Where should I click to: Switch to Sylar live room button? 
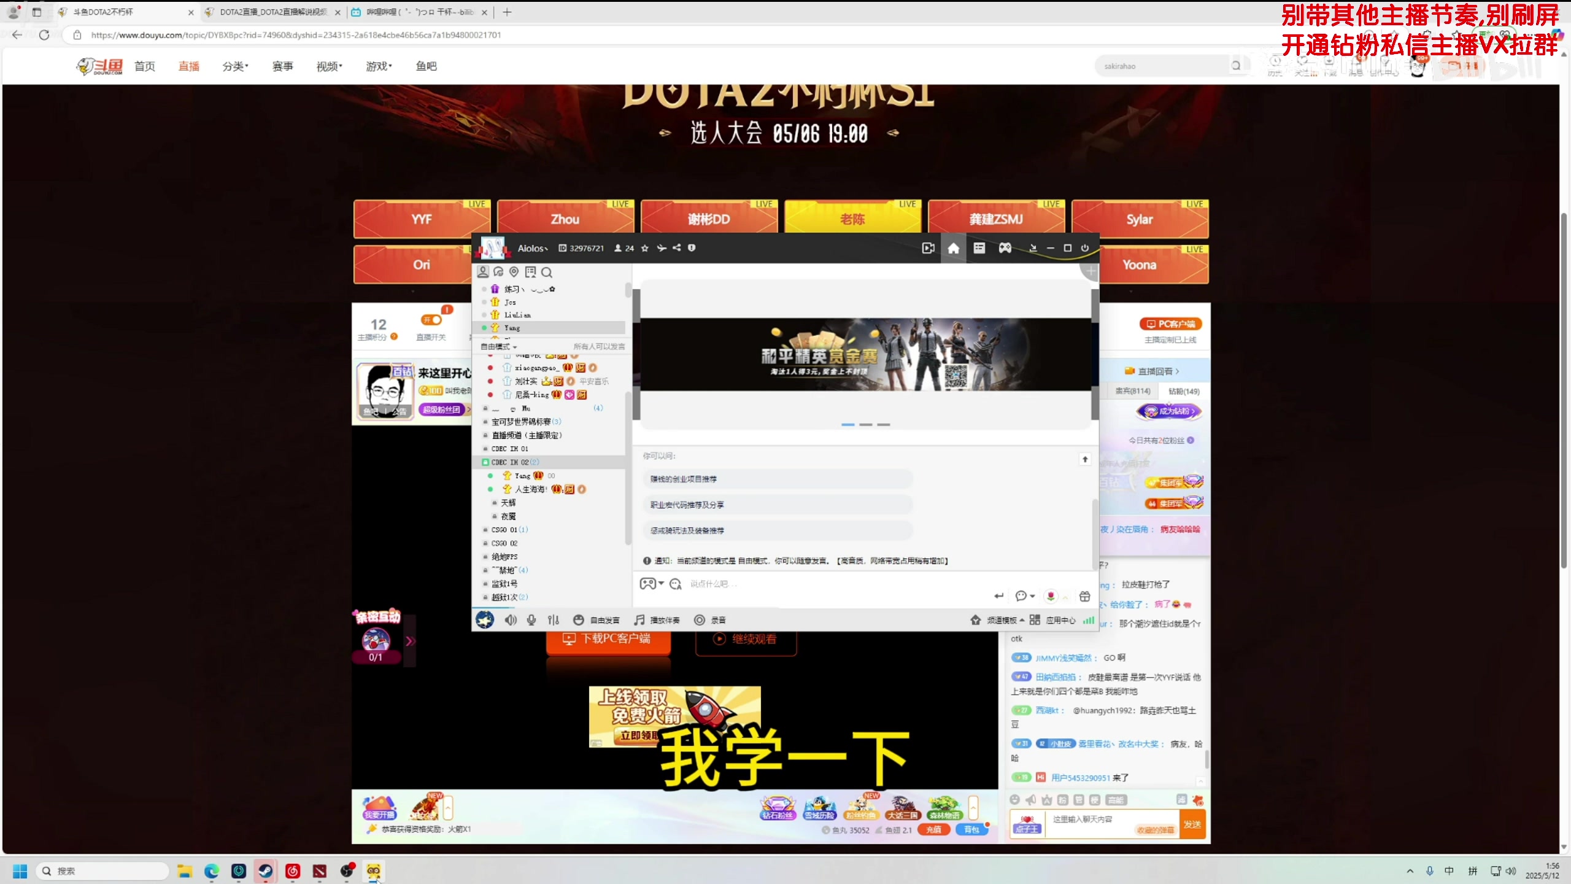coord(1140,219)
